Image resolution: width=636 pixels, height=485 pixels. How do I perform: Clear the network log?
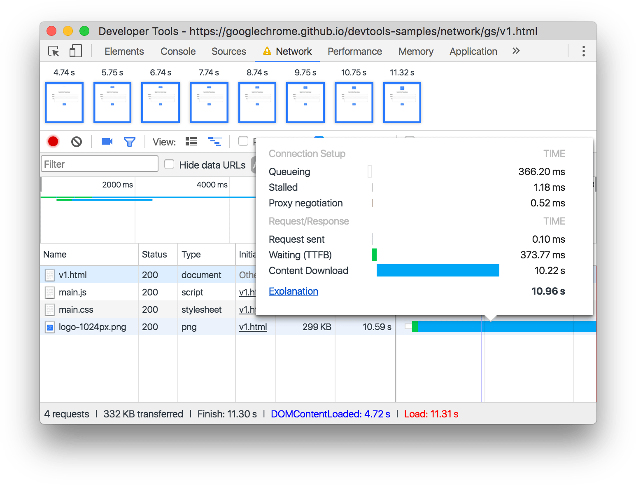click(x=77, y=142)
